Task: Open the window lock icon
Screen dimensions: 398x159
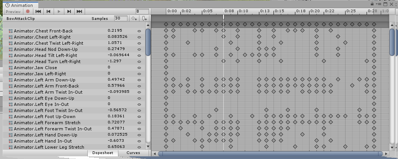Action: (372, 4)
